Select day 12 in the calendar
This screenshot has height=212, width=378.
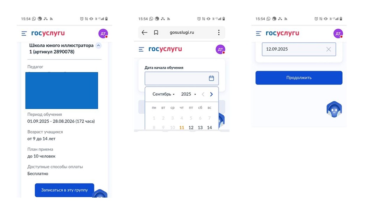click(191, 127)
